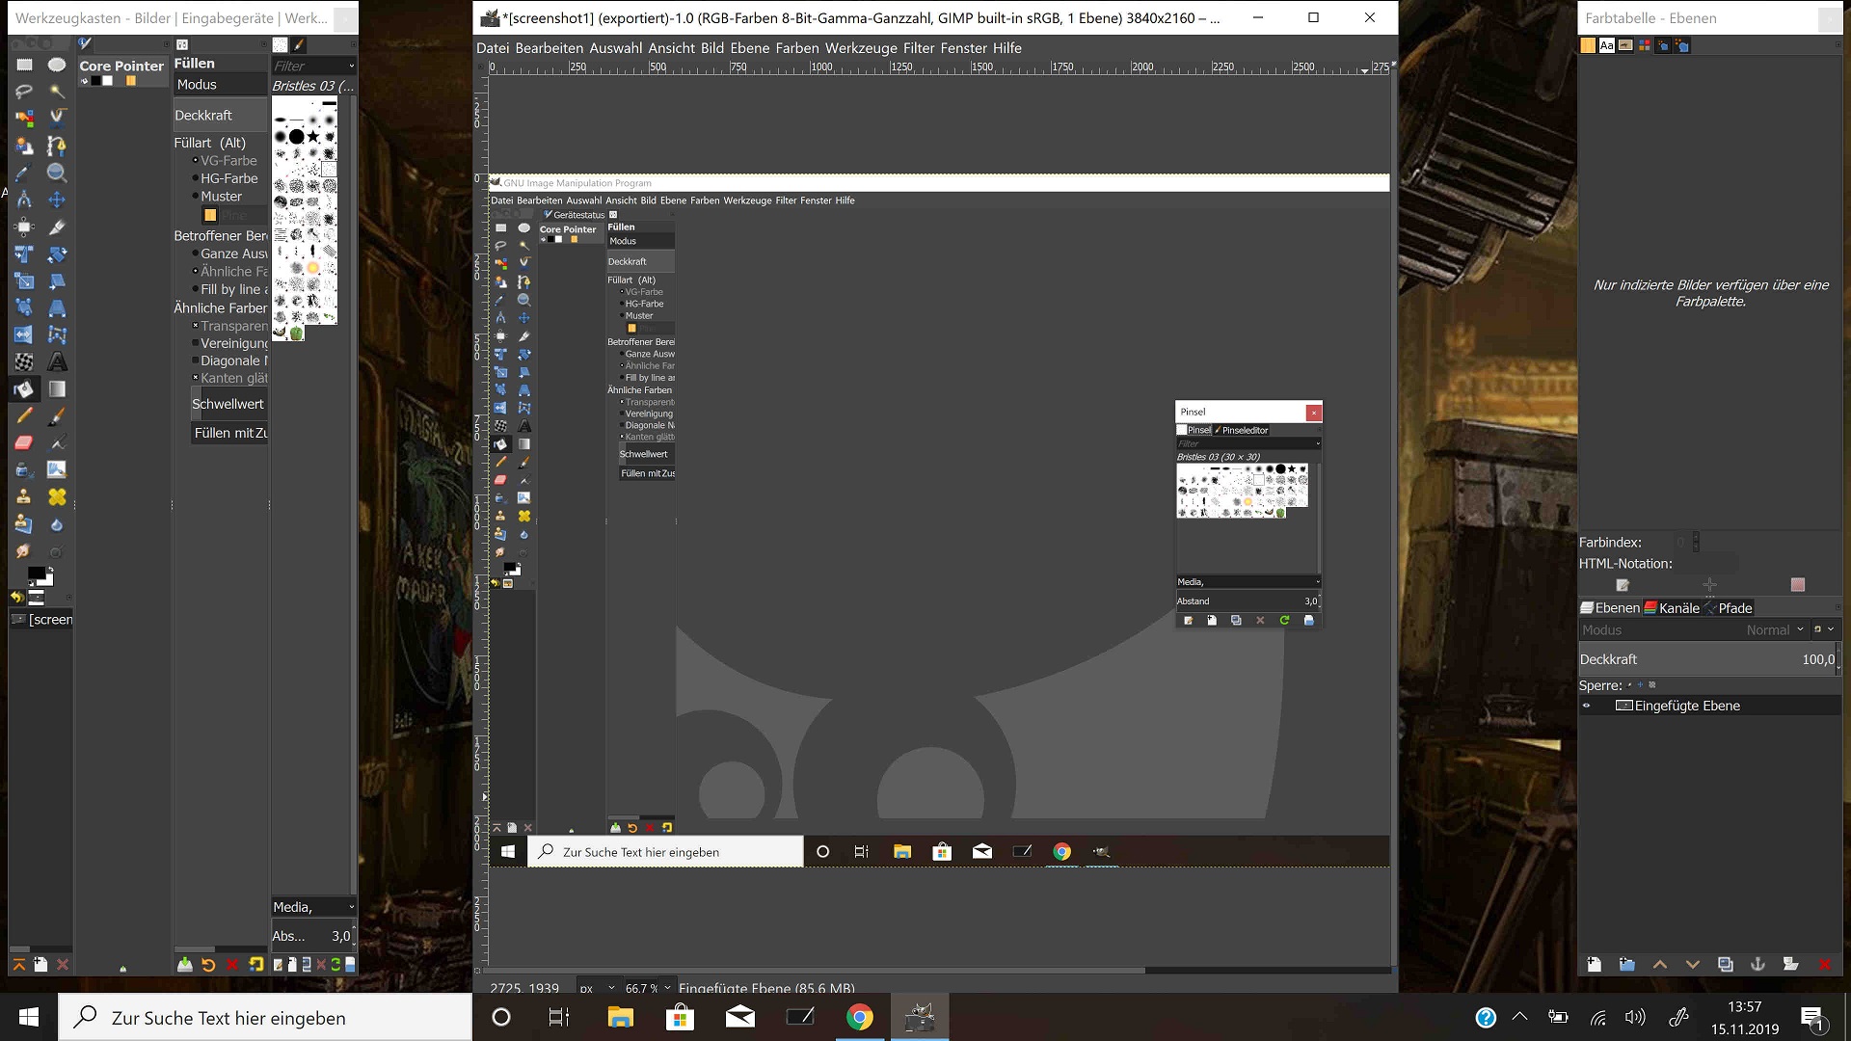The image size is (1851, 1041).
Task: Choose the Pencil tool
Action: click(24, 416)
